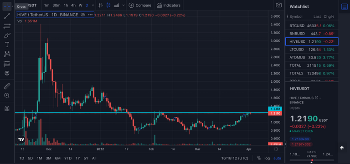350x164 pixels.
Task: Set date range to 5Y
Action: click(86, 158)
